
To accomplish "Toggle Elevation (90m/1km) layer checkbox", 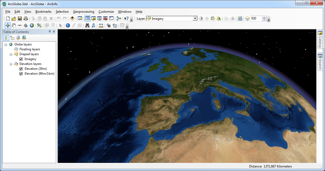I will [x=21, y=74].
